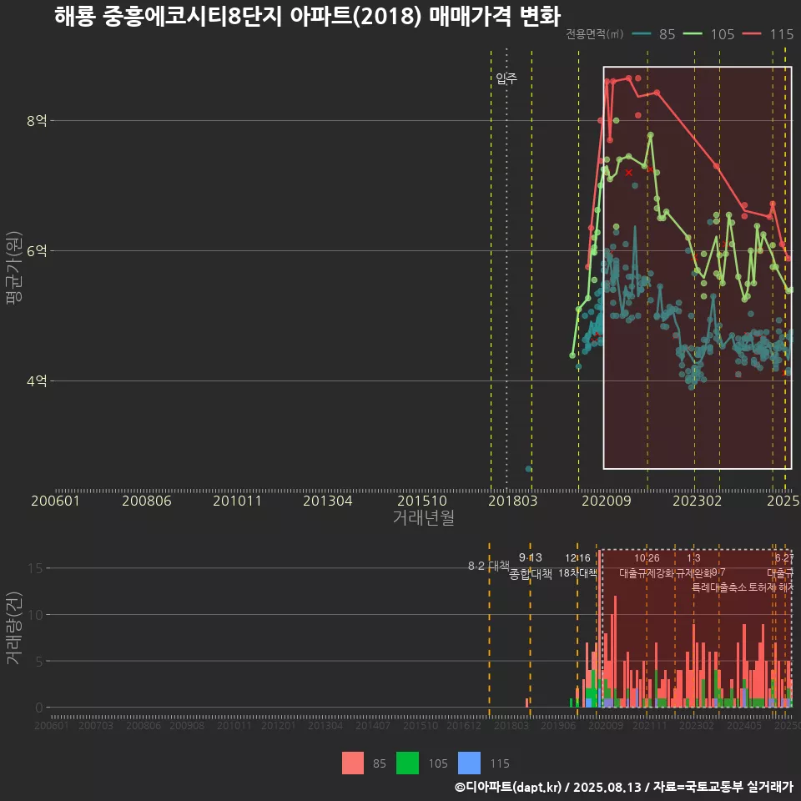Image resolution: width=801 pixels, height=801 pixels.
Task: Click 201304 on the price chart axis
Action: pos(327,501)
